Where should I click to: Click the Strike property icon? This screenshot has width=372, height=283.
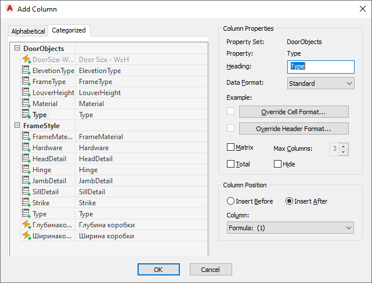26,203
